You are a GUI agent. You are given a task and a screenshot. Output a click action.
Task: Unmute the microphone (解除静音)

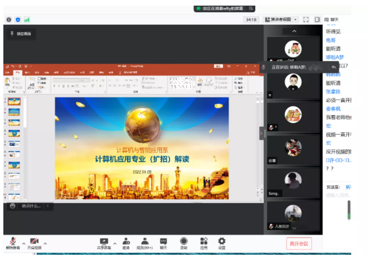click(x=13, y=243)
